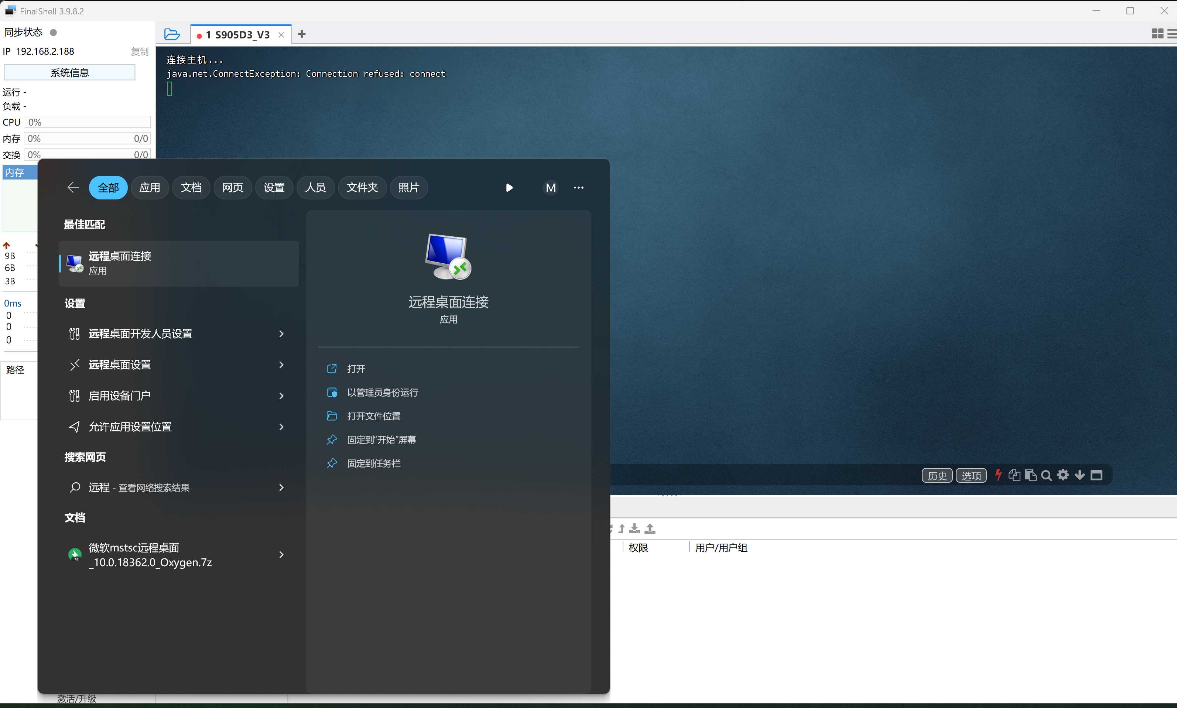Image resolution: width=1177 pixels, height=708 pixels.
Task: Click the large Remote Desktop Connection icon
Action: tap(448, 257)
